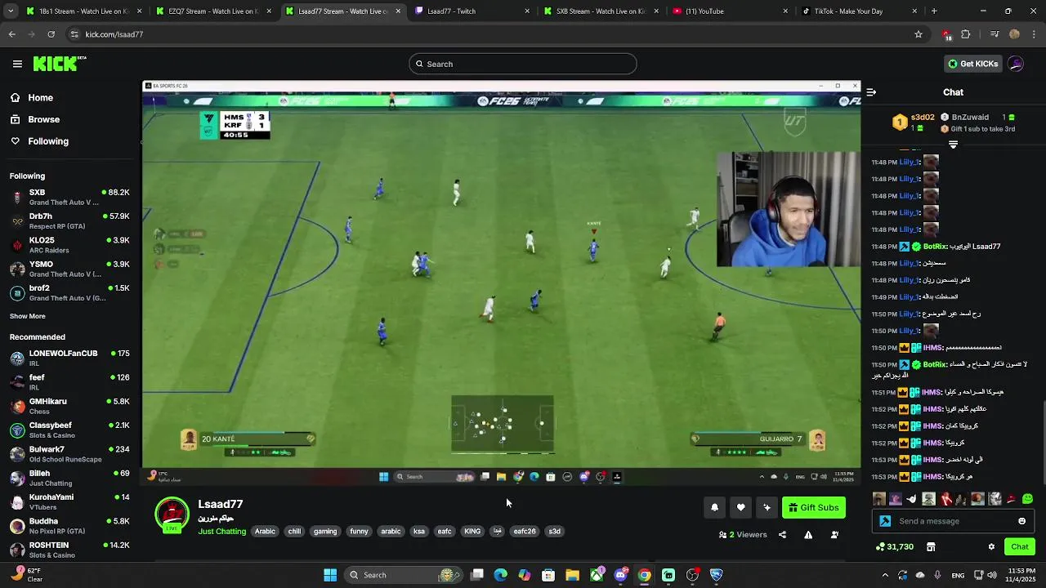
Task: Open the user profile avatar menu
Action: click(1016, 64)
